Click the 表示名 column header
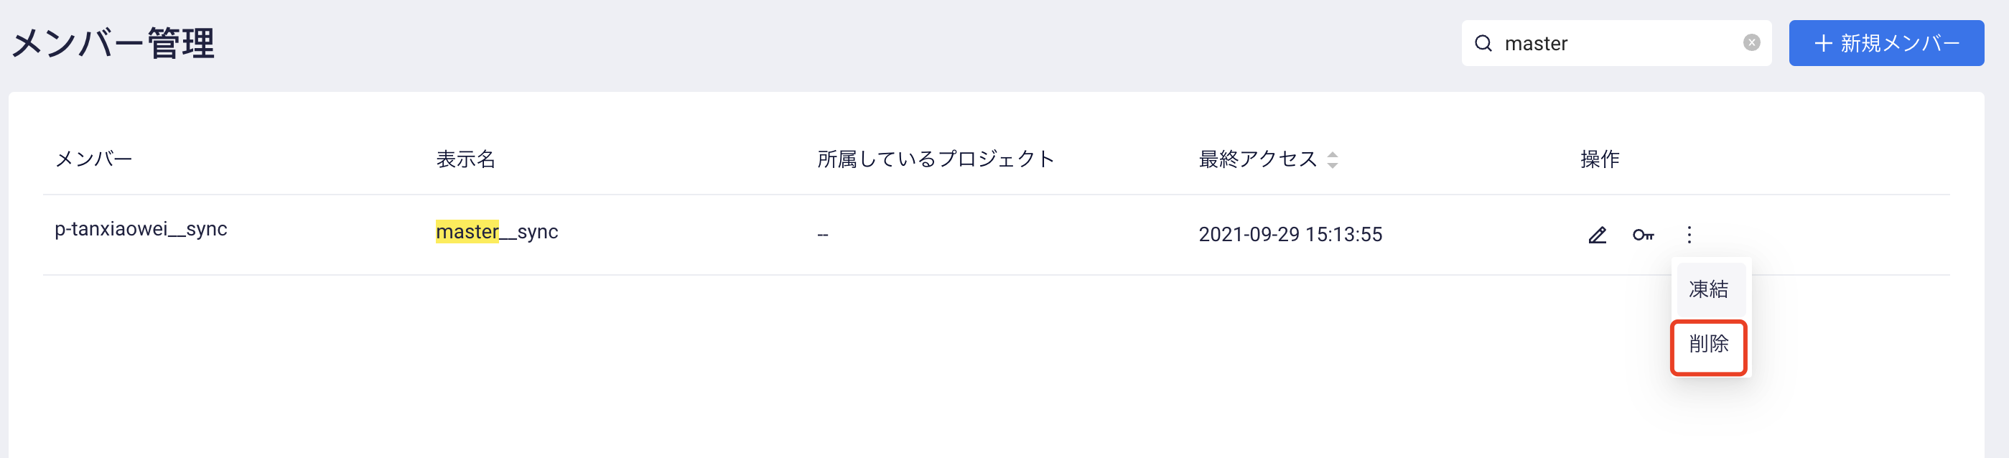This screenshot has height=458, width=2009. coord(465,159)
